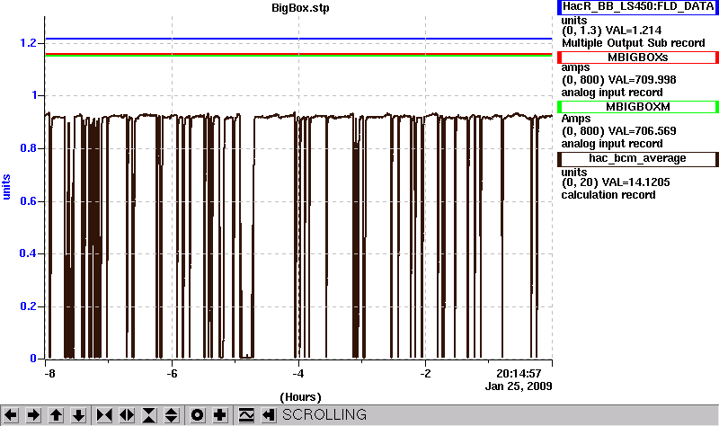Click the vertical units y-axis label
Screen dimensions: 719x426
6,187
